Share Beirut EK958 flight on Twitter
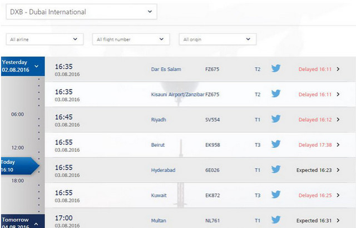This screenshot has height=228, width=356. click(276, 144)
